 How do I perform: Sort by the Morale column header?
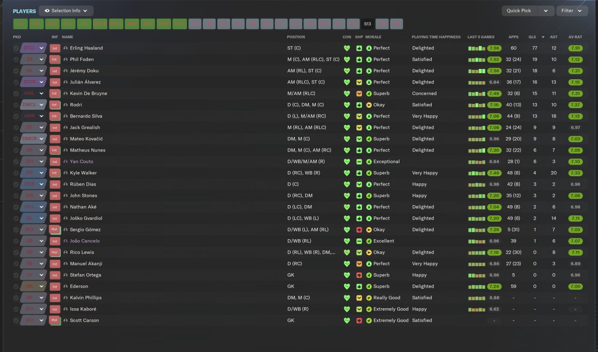[373, 37]
